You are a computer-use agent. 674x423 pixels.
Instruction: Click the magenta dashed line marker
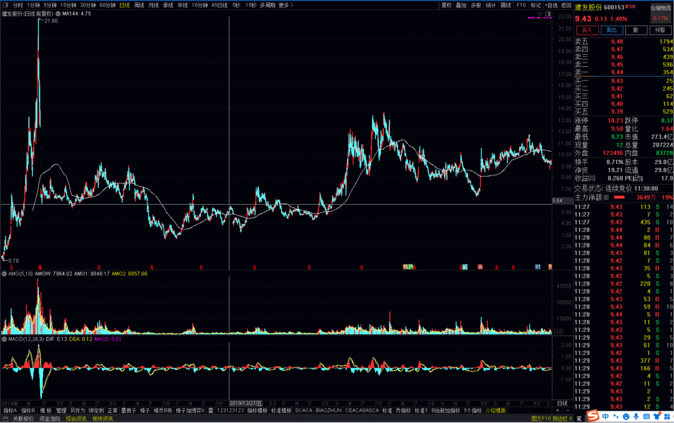click(536, 18)
